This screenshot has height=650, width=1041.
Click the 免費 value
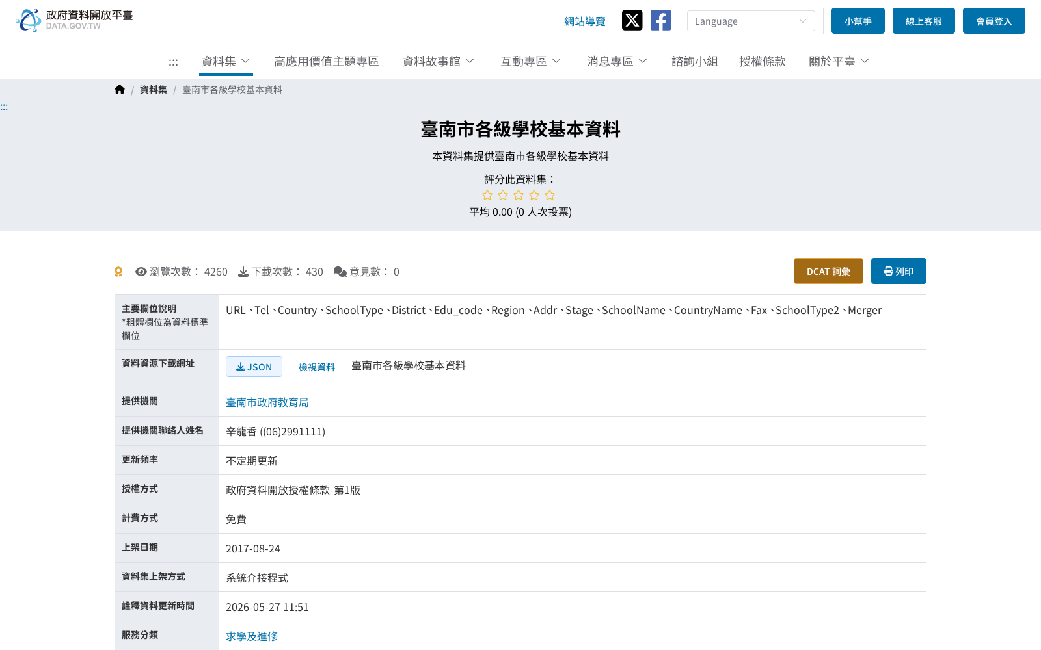coord(236,519)
